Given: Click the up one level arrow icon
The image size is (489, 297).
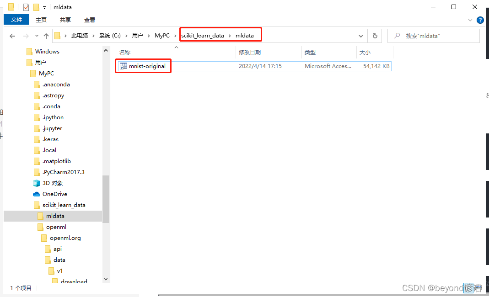Looking at the screenshot, I should (x=46, y=36).
